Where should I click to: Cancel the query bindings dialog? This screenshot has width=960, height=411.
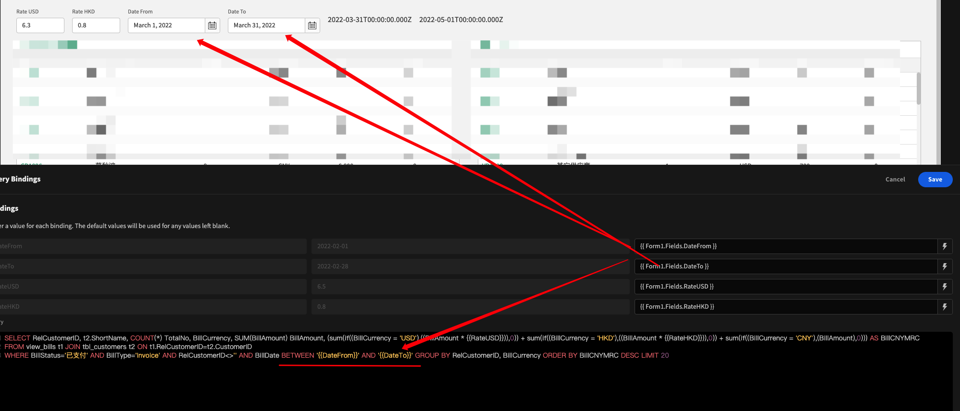[x=895, y=180]
